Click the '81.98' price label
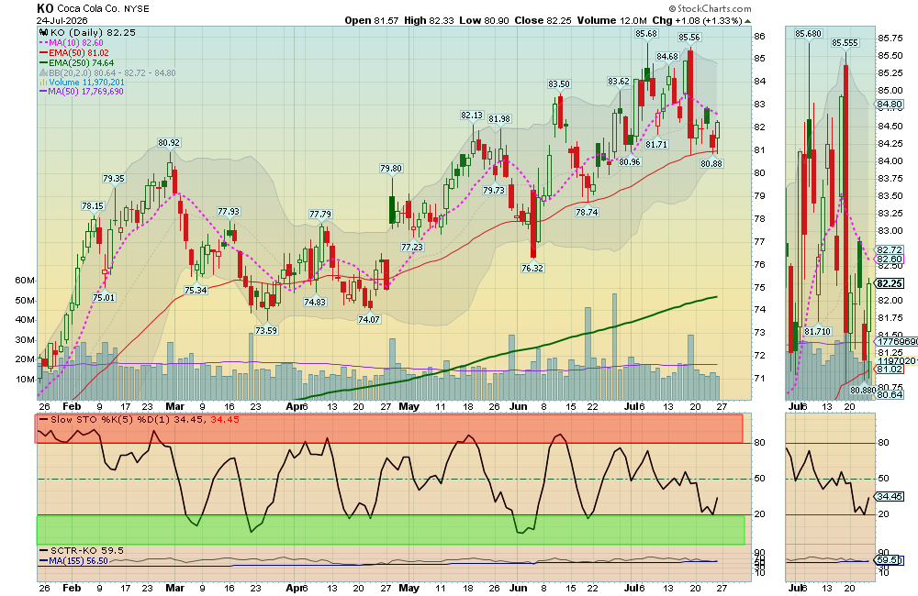918x596 pixels. pos(499,118)
